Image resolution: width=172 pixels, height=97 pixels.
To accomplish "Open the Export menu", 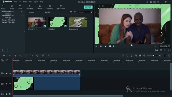I will tap(36, 2).
